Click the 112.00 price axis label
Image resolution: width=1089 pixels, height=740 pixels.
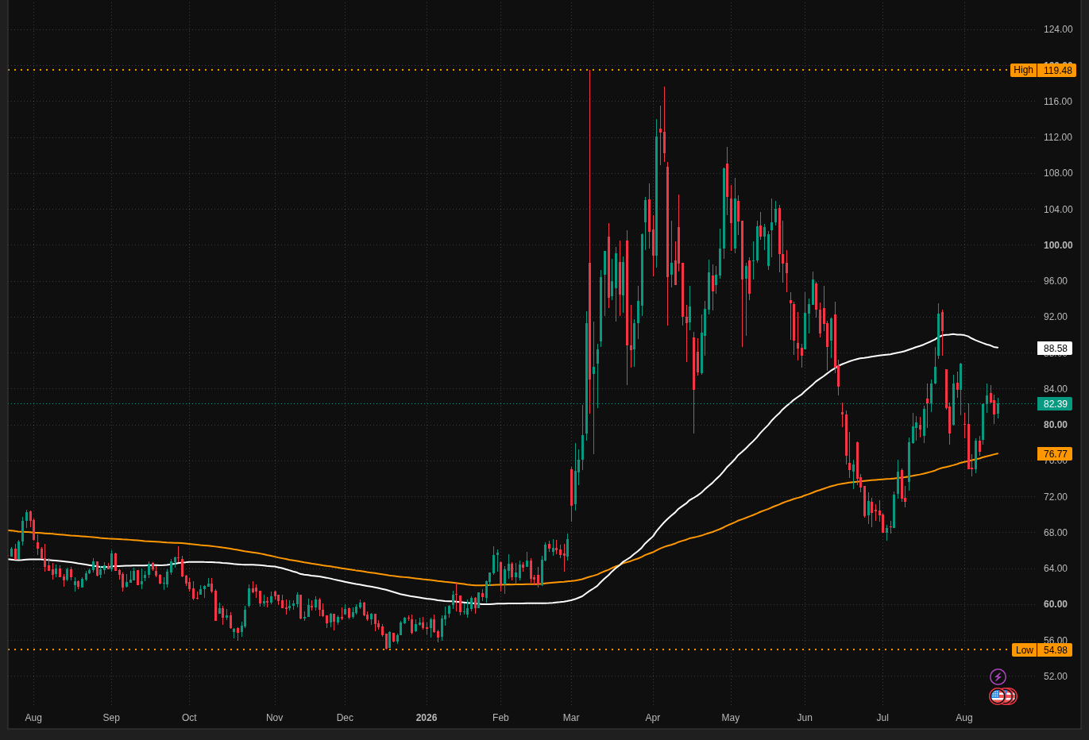click(x=1058, y=137)
